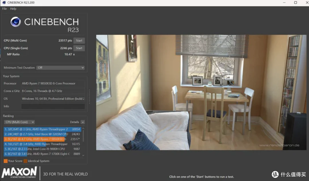Select the 16C/32T Threadripper ranking row
This screenshot has width=309, height=181.
pyautogui.click(x=42, y=144)
